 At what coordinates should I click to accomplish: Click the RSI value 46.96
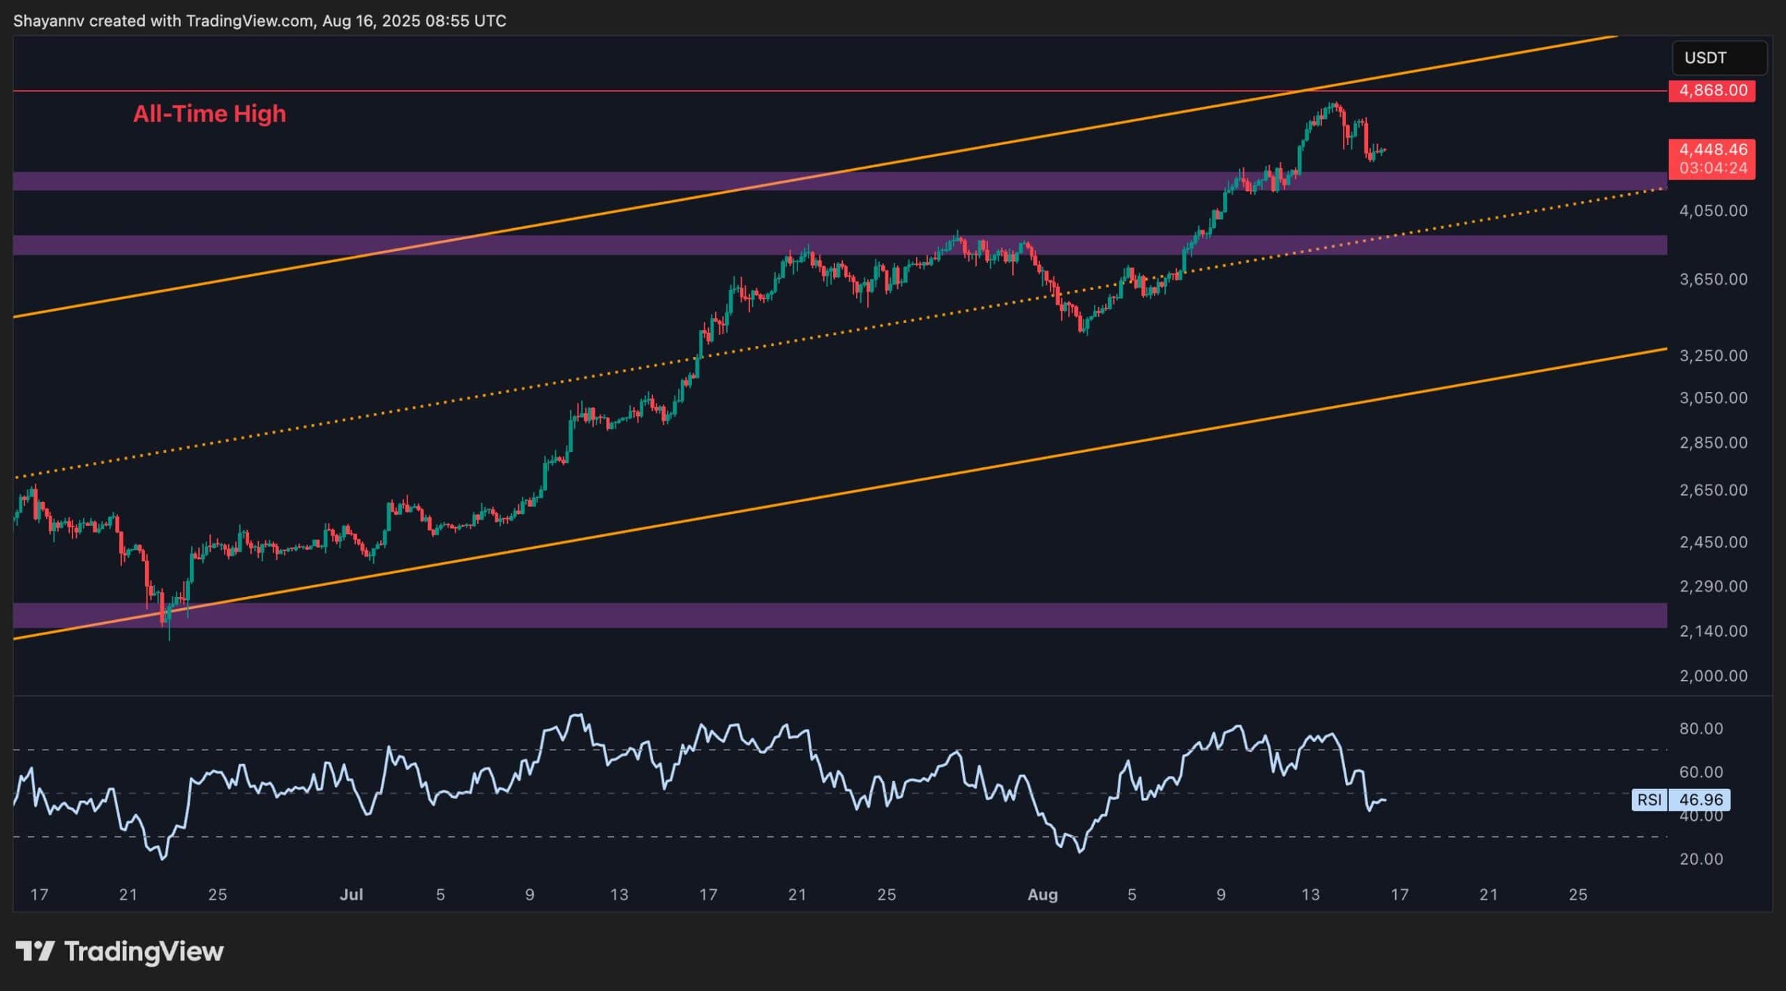pos(1699,799)
